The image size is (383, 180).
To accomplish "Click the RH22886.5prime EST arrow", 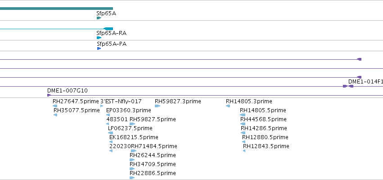I will pos(132,178).
